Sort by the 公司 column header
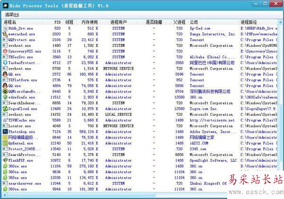The image size is (284, 199). 213,22
